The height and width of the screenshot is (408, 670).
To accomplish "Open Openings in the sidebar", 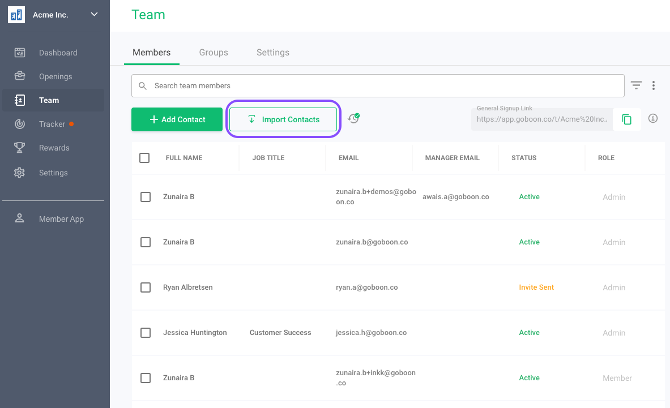I will [x=56, y=76].
